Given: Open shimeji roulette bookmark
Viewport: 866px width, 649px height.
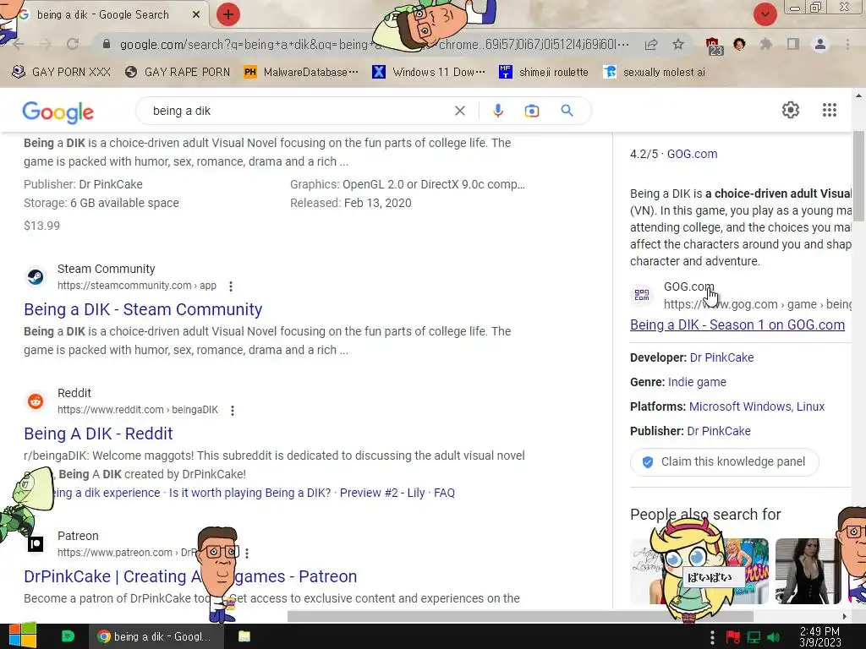Looking at the screenshot, I should point(544,72).
